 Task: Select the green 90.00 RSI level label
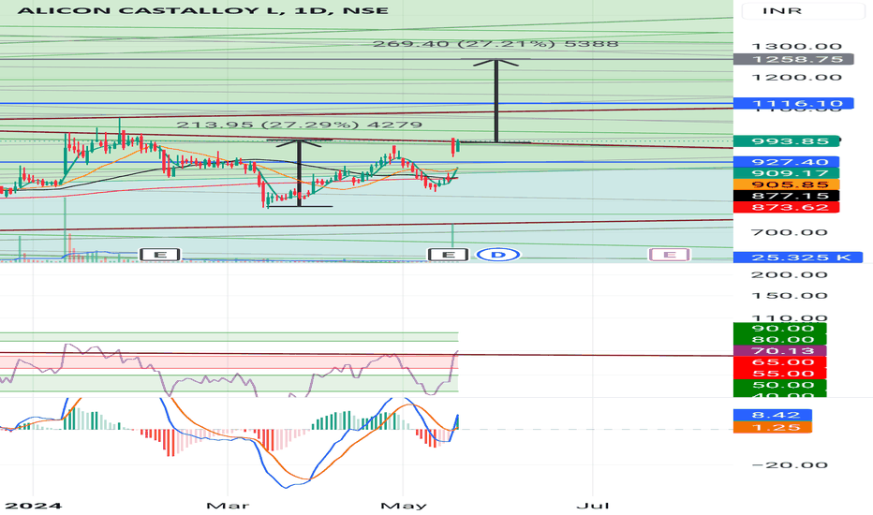point(780,328)
